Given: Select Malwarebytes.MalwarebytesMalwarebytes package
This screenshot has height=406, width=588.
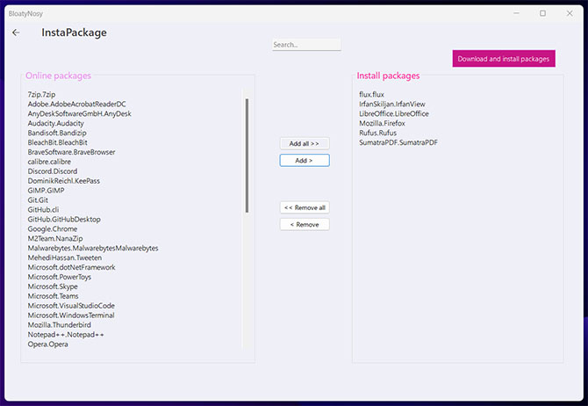Looking at the screenshot, I should [93, 248].
